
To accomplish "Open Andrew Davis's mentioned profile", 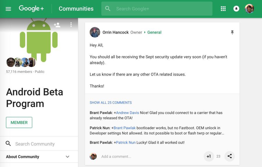I will click(128, 113).
